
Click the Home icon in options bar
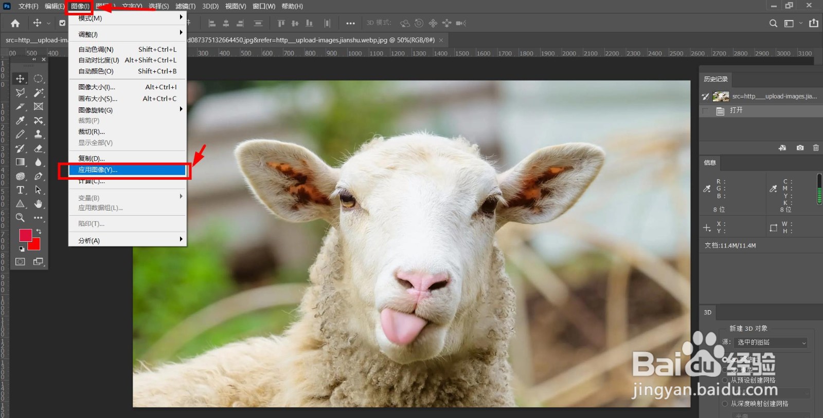(15, 23)
